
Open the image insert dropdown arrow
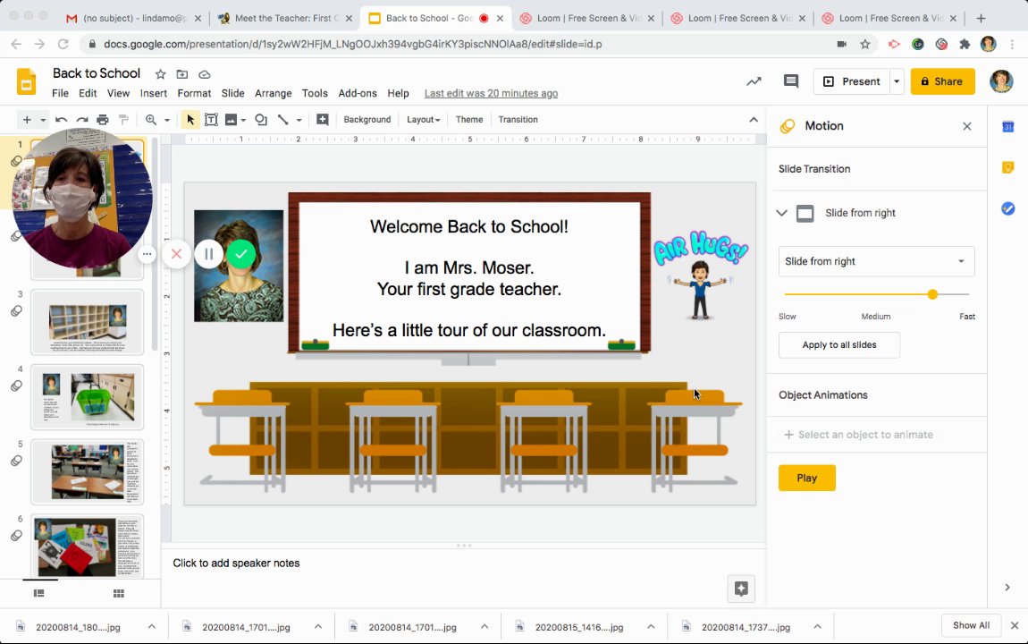(x=243, y=120)
